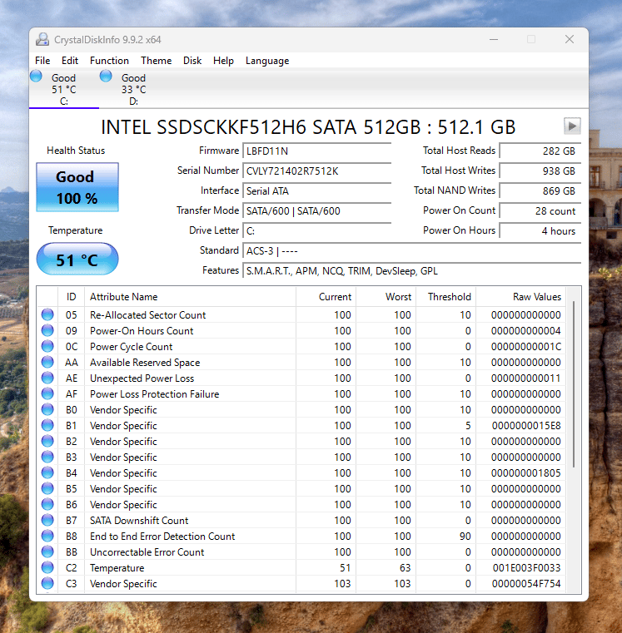Switch to the D: disk tab at 33 °C
Image resolution: width=622 pixels, height=633 pixels.
tap(134, 89)
